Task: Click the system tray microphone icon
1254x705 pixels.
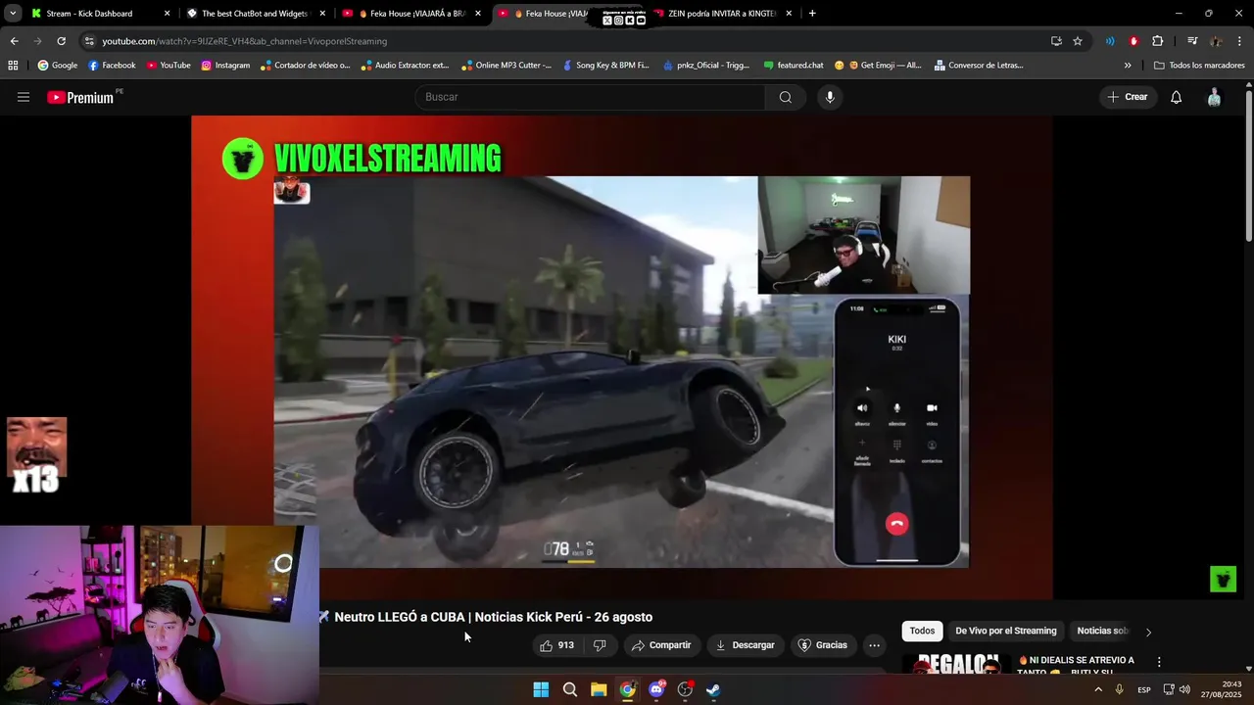Action: pyautogui.click(x=1119, y=689)
